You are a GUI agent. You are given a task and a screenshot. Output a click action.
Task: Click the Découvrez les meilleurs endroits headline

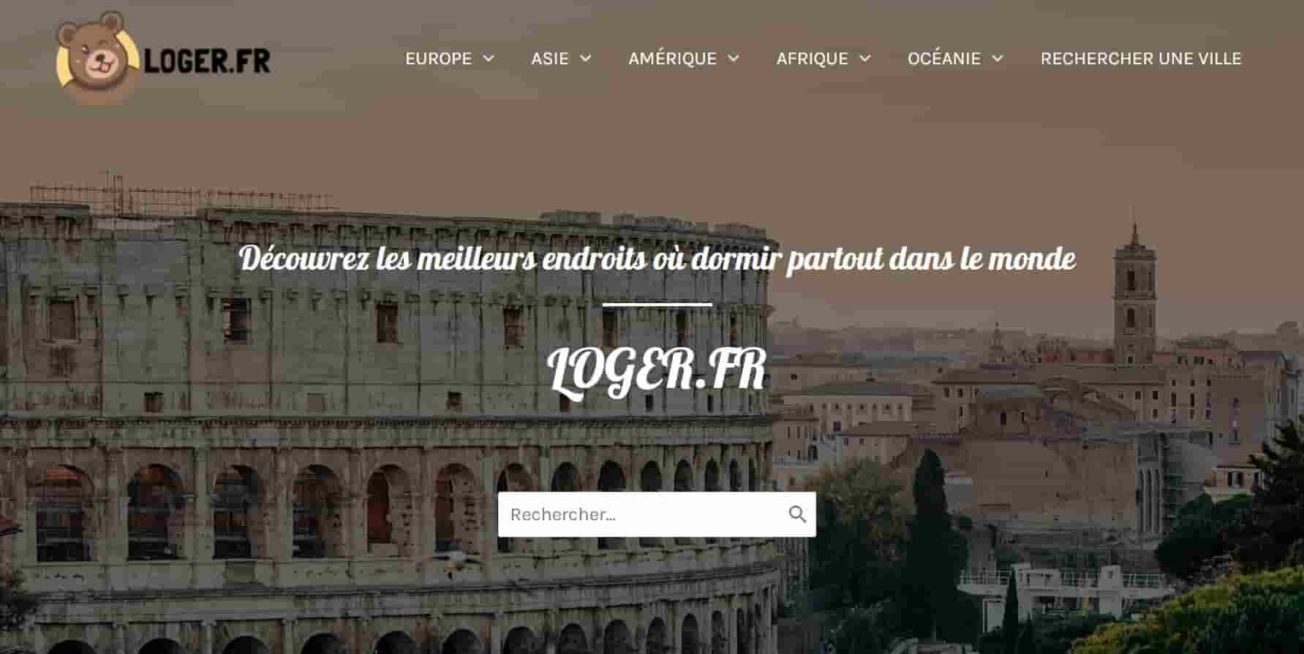[x=657, y=259]
